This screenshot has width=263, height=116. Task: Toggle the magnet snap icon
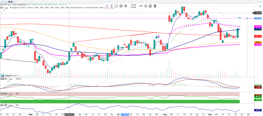tap(146, 6)
